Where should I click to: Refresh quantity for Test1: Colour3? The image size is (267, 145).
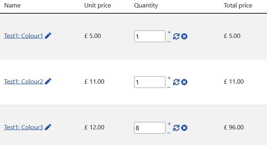(x=176, y=128)
